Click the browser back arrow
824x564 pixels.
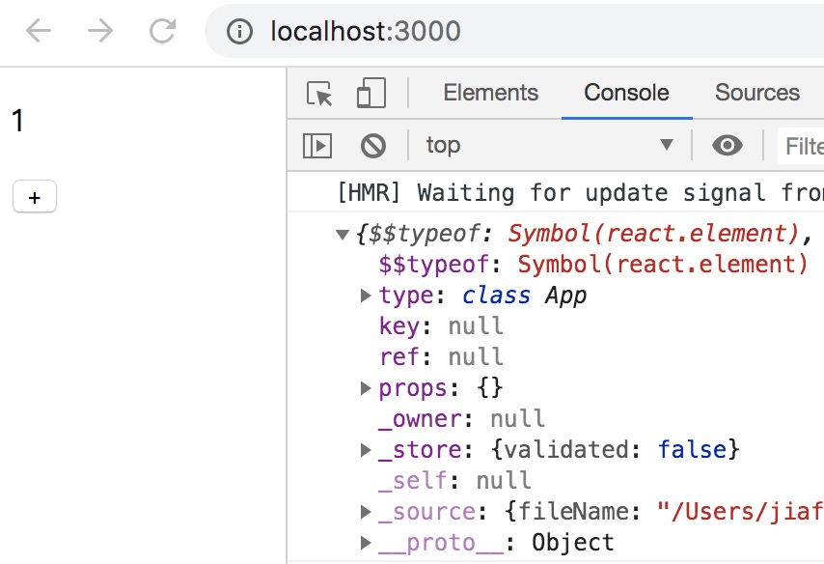(x=39, y=31)
